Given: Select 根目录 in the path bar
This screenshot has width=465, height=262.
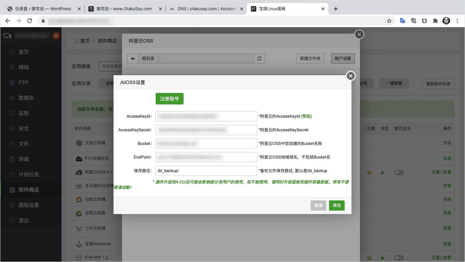Looking at the screenshot, I should click(148, 59).
